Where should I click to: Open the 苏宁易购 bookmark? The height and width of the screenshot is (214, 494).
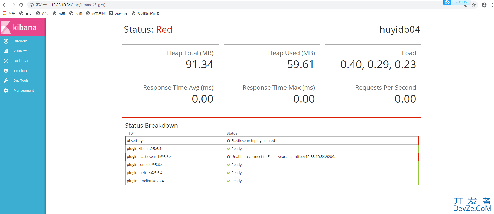(95, 13)
